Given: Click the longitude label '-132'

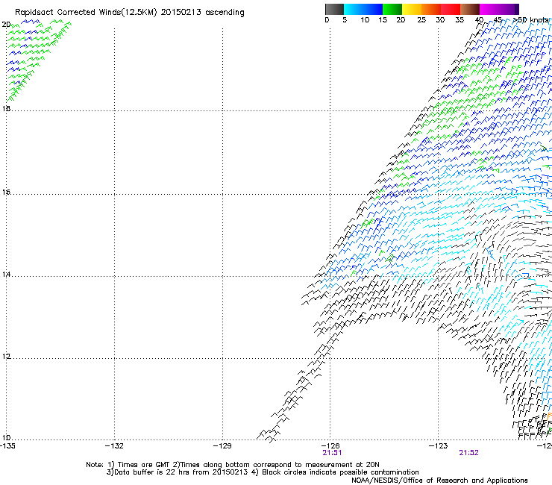Looking at the screenshot, I should 114,446.
